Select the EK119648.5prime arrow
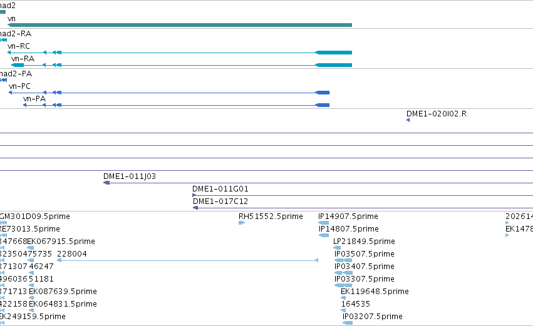 pyautogui.click(x=343, y=298)
